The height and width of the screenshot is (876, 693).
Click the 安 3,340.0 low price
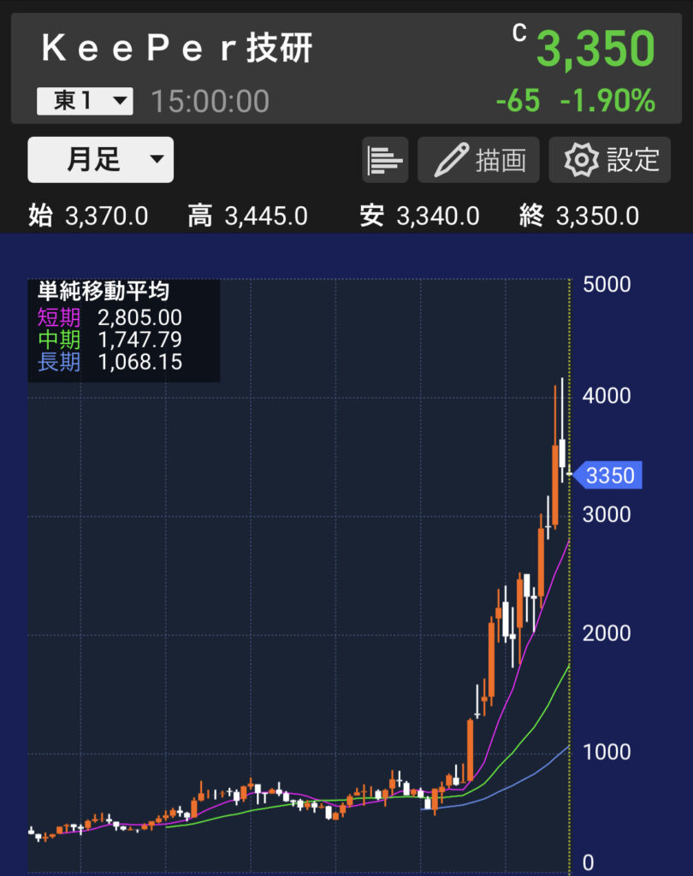[x=419, y=216]
